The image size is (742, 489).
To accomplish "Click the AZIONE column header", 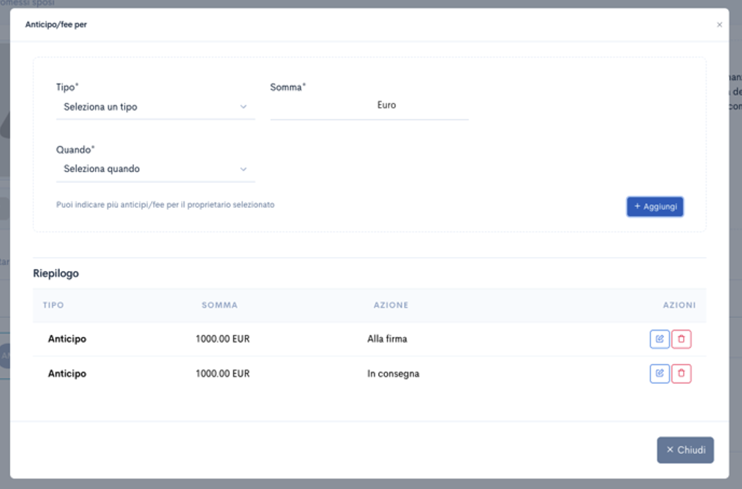I will pyautogui.click(x=390, y=305).
